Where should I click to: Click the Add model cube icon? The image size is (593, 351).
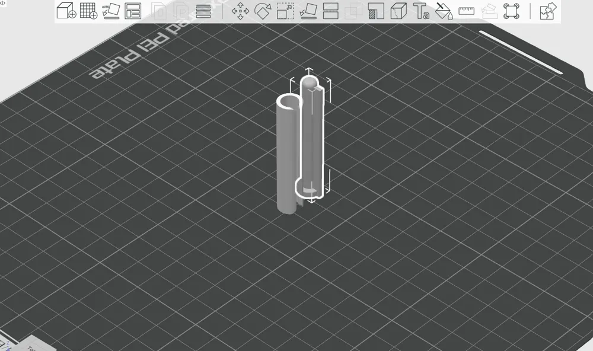66,11
